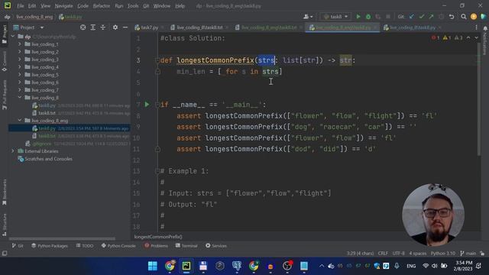Select the live_coding_3 folder
This screenshot has height=275, width=489.
(45, 60)
